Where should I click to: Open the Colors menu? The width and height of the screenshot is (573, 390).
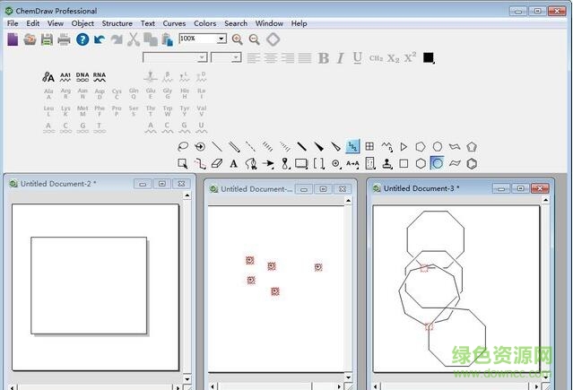click(205, 23)
